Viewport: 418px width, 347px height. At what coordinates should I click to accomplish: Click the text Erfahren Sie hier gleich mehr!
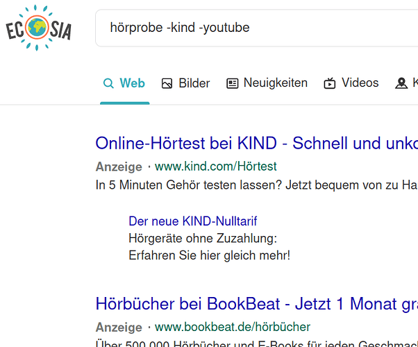pyautogui.click(x=209, y=255)
